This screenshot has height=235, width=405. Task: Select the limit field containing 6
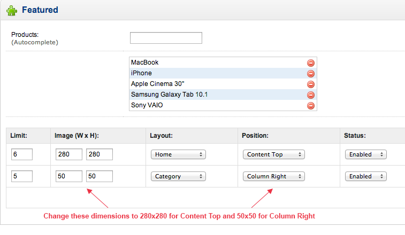coord(22,154)
